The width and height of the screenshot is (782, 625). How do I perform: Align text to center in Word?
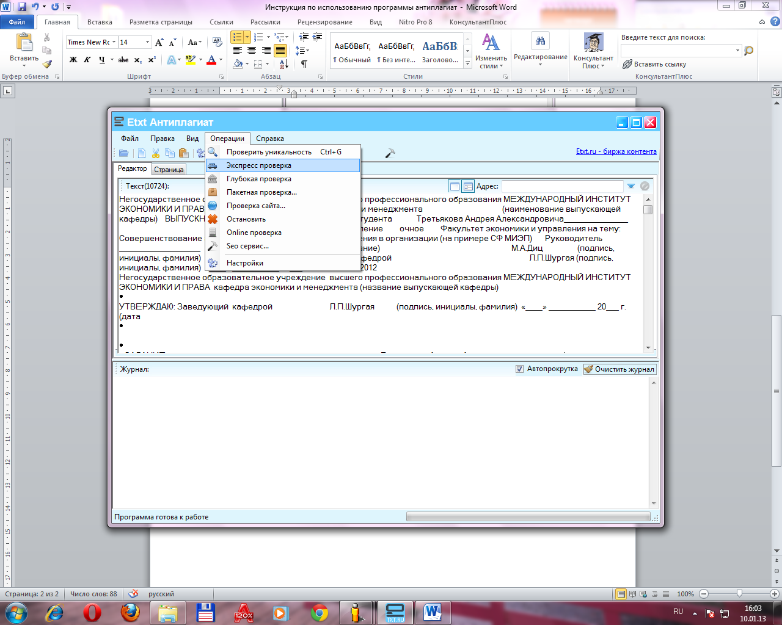coord(252,51)
